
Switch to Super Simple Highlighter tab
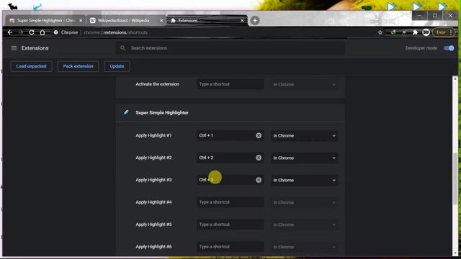pos(45,21)
